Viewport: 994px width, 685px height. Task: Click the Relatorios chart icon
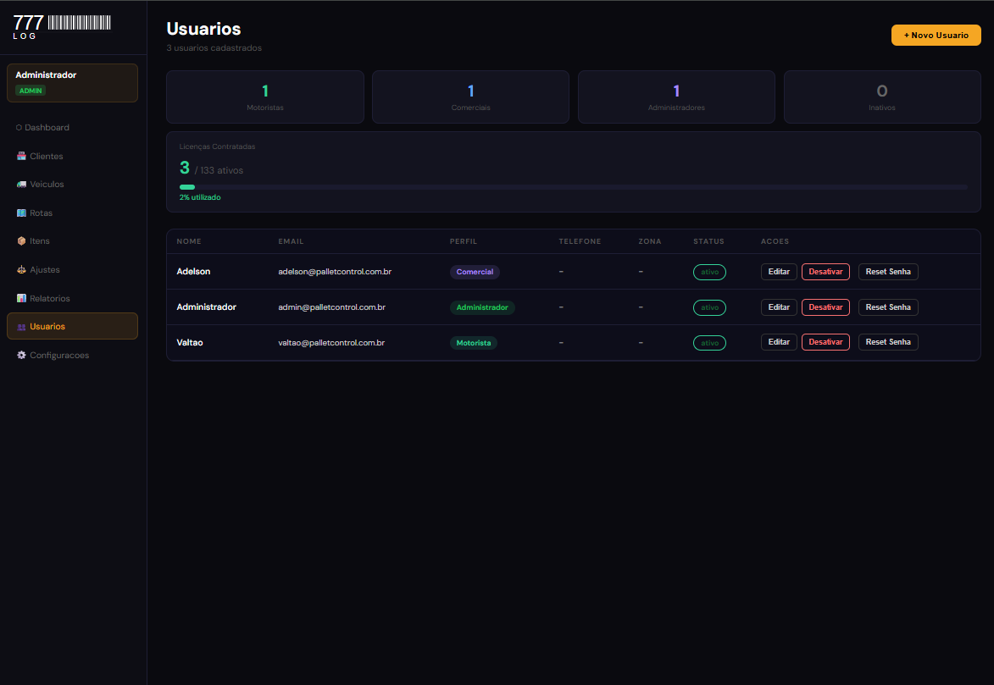point(21,299)
